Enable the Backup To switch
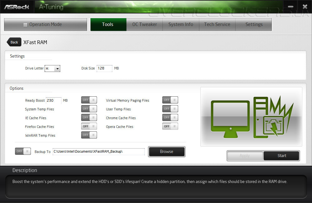Screen dimensions: 312x203 coord(23,151)
